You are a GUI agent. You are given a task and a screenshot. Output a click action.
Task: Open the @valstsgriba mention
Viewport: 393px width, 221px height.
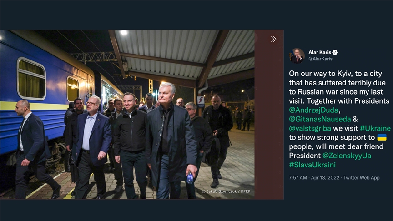tap(310, 128)
